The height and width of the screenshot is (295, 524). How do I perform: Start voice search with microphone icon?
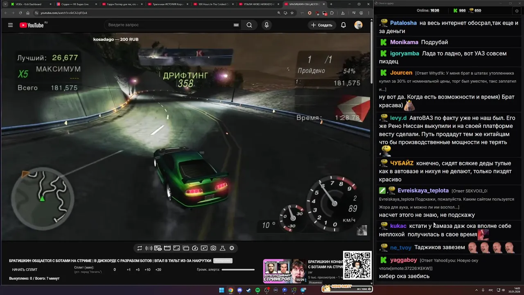tap(267, 25)
